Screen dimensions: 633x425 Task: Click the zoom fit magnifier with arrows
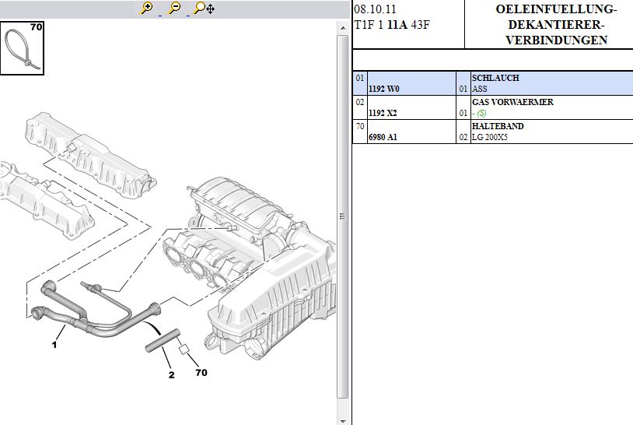coord(204,9)
